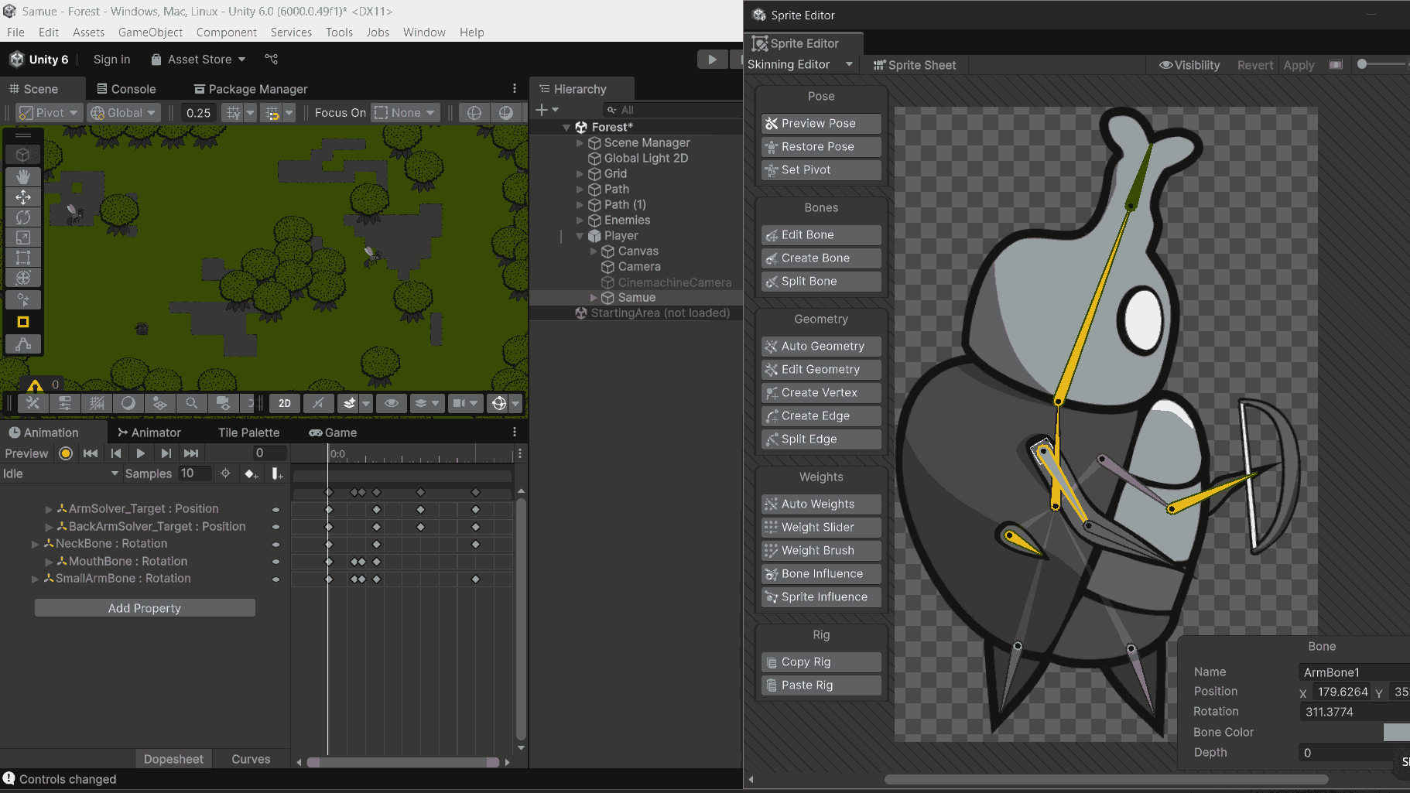The image size is (1410, 793).
Task: Click the Add Keyframe icon
Action: (251, 473)
